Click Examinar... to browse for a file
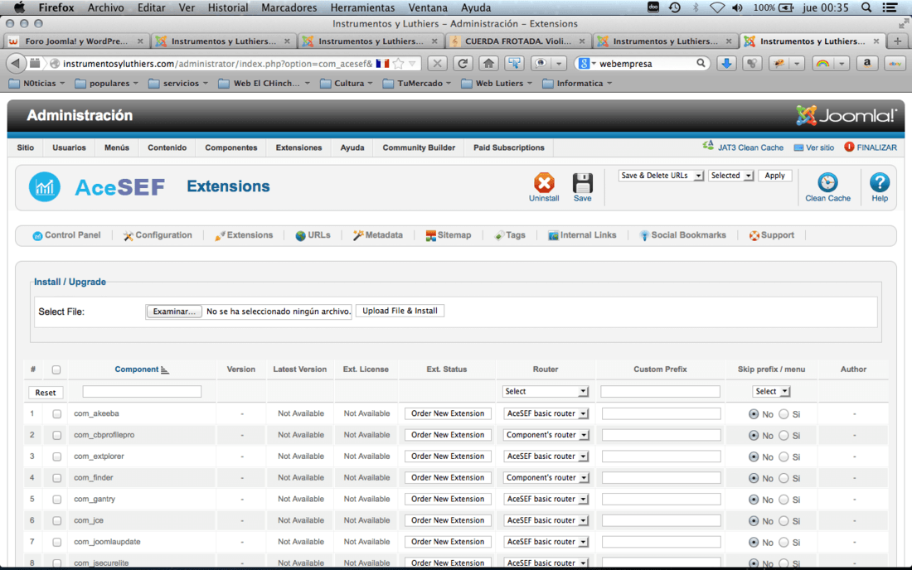 [x=174, y=312]
